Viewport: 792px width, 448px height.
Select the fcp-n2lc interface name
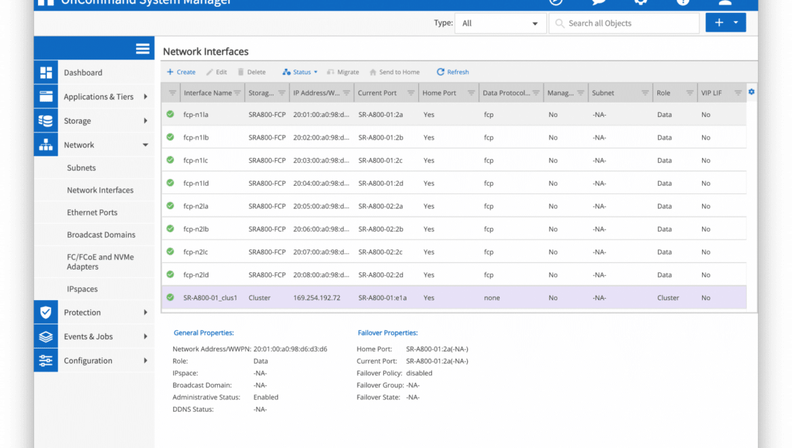tap(196, 251)
